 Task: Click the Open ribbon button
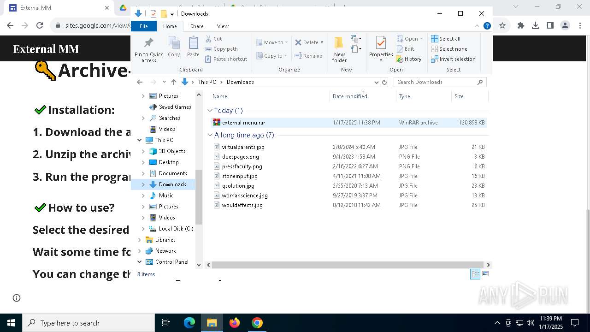click(409, 39)
